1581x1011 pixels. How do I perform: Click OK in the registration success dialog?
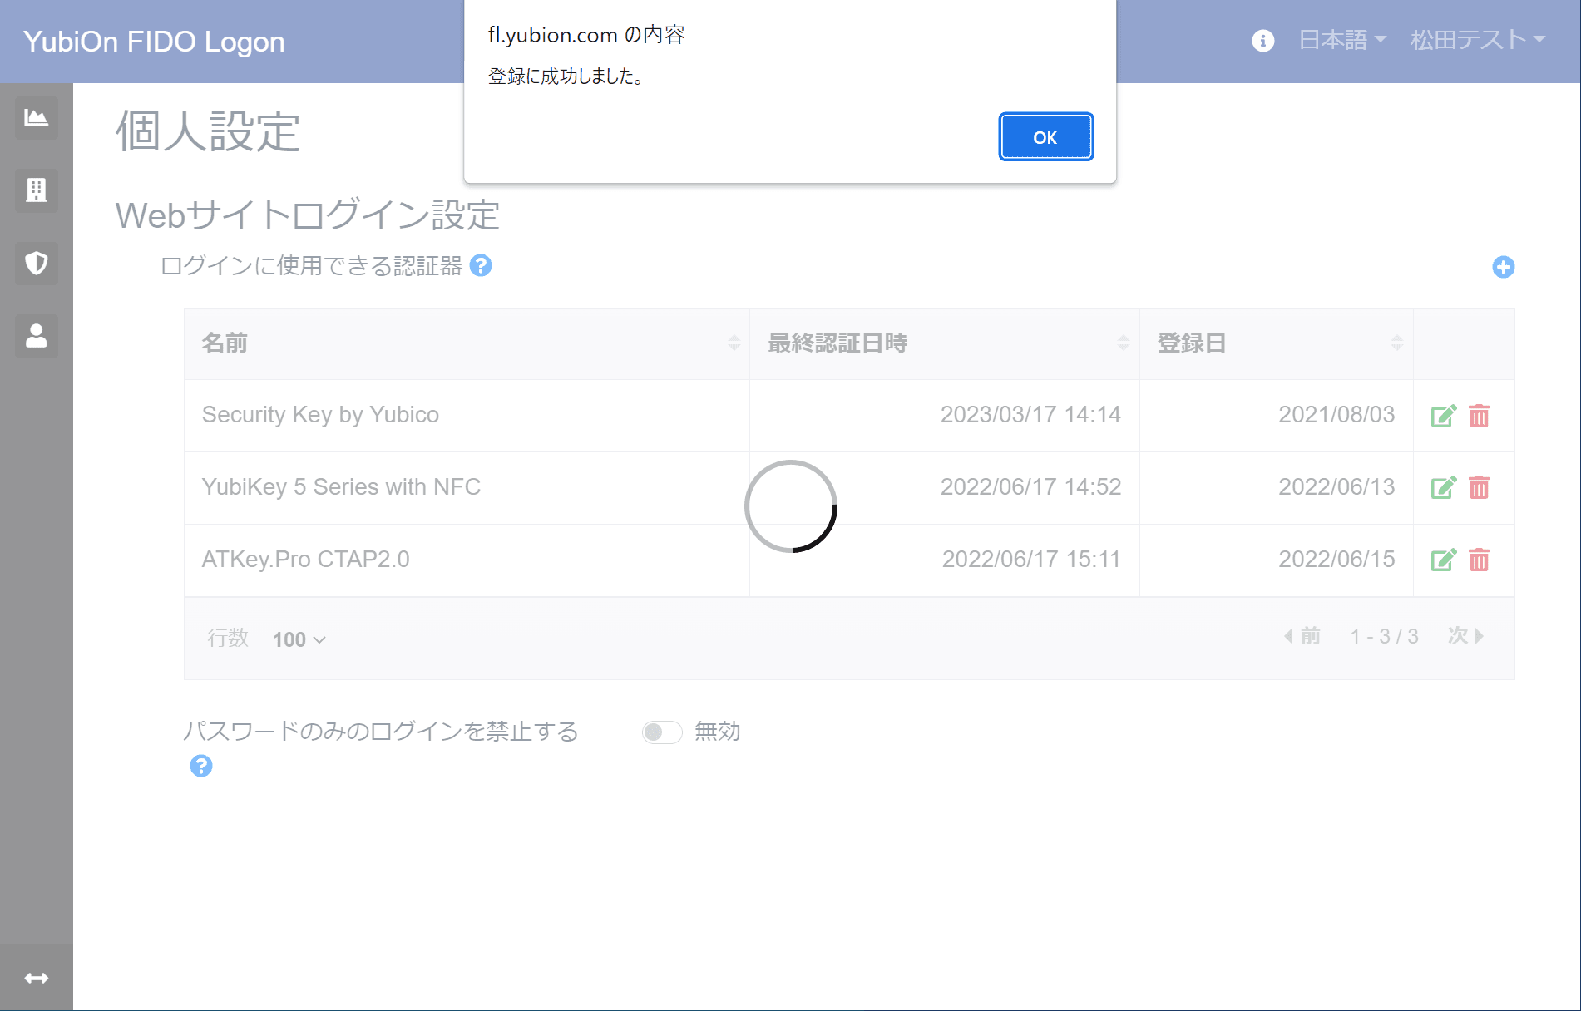point(1045,136)
